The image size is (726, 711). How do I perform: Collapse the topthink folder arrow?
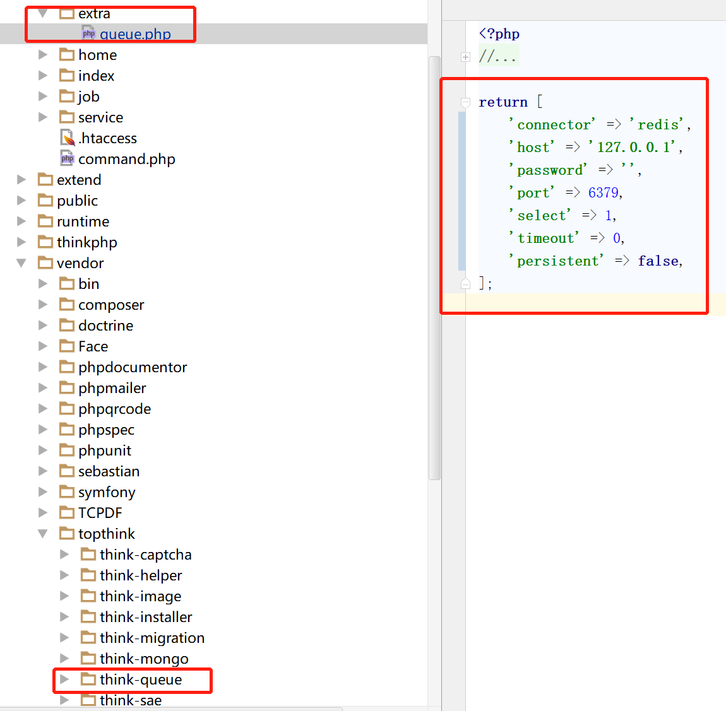(x=42, y=533)
